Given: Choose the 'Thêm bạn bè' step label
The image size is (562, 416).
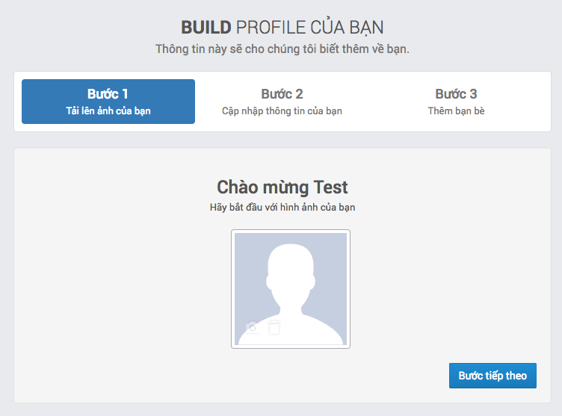Looking at the screenshot, I should coord(456,111).
